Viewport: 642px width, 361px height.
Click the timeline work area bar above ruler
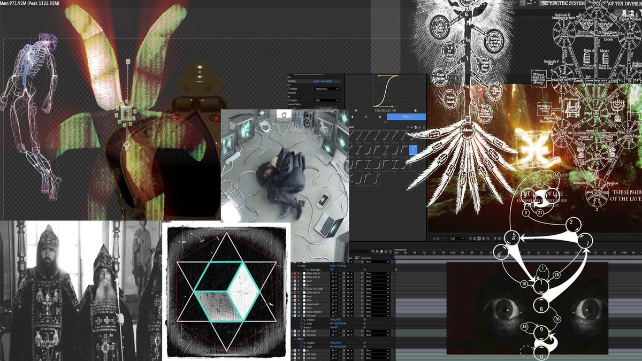pyautogui.click(x=400, y=250)
